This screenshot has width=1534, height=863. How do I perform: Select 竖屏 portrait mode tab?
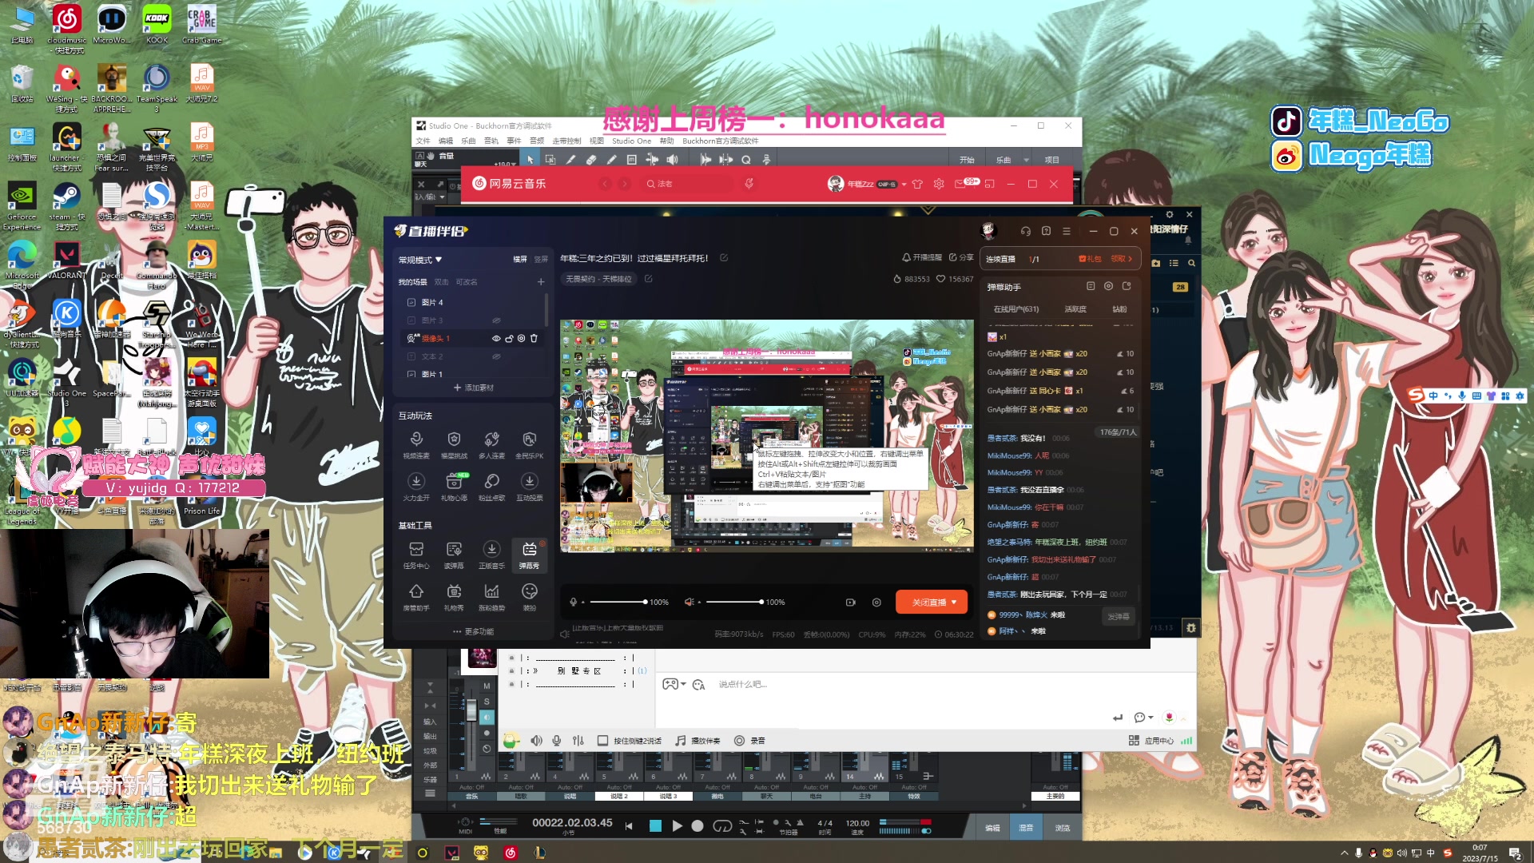pos(541,260)
